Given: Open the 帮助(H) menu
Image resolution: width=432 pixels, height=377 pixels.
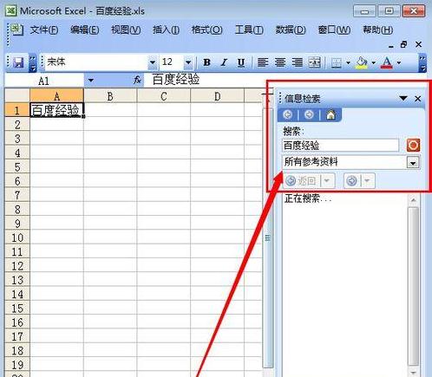Looking at the screenshot, I should coord(378,29).
